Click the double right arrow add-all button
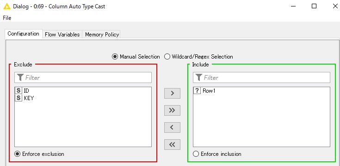This screenshot has width=340, height=166. click(x=172, y=110)
